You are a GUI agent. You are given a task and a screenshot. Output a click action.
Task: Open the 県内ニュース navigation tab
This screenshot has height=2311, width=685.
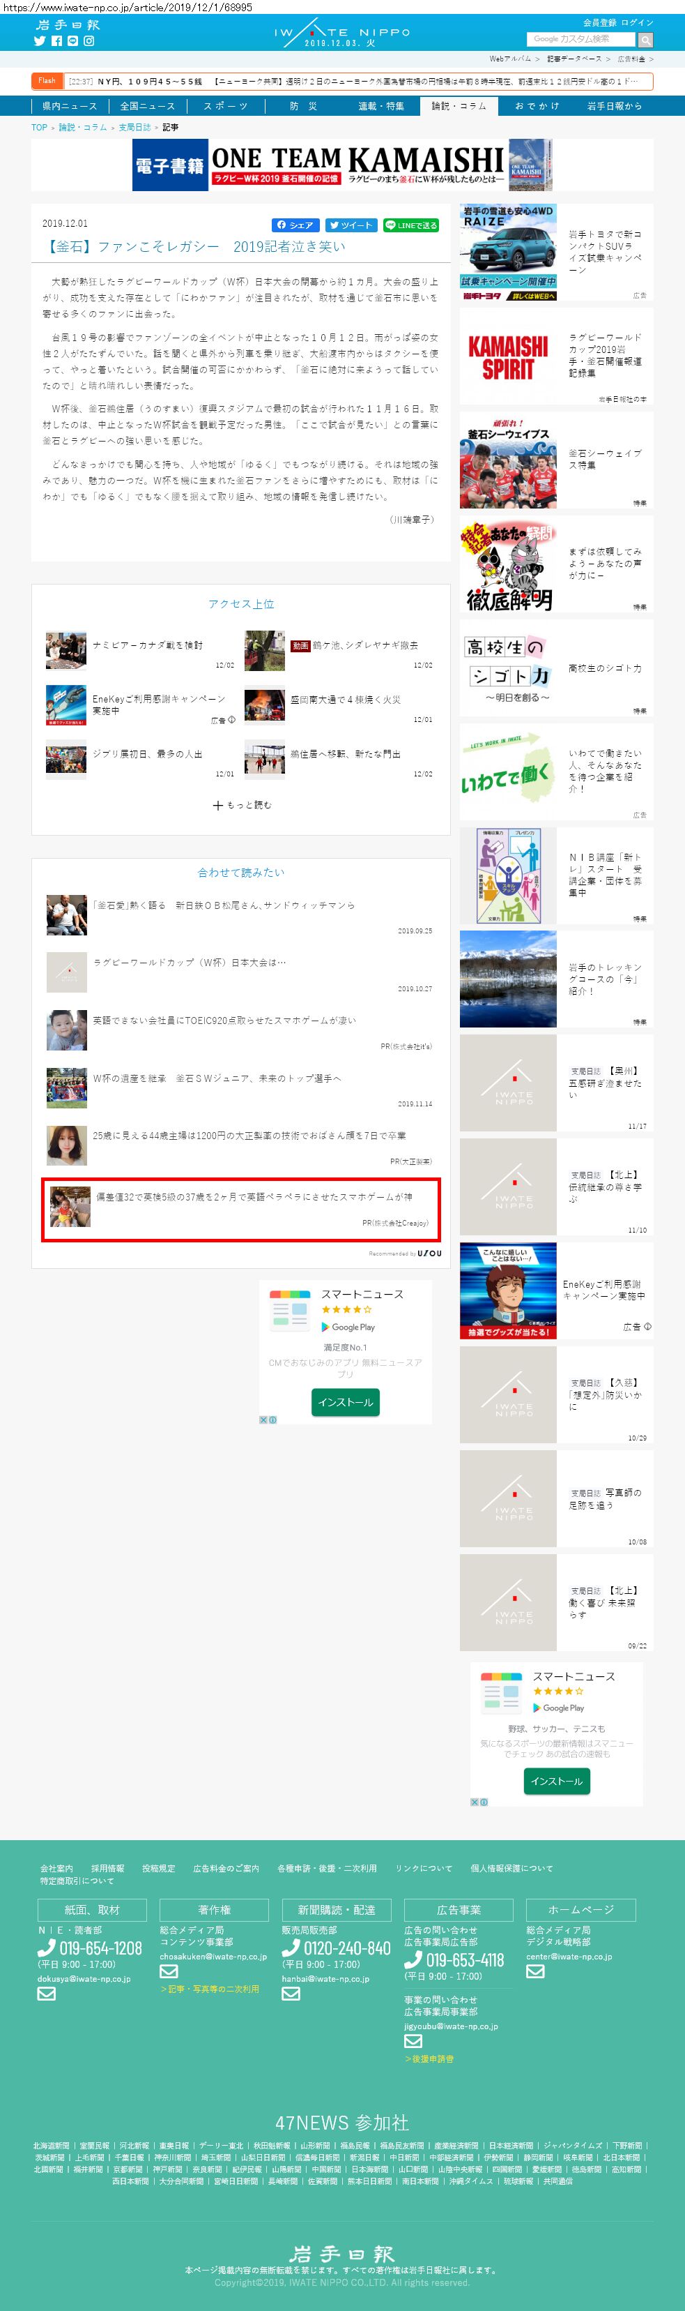70,106
